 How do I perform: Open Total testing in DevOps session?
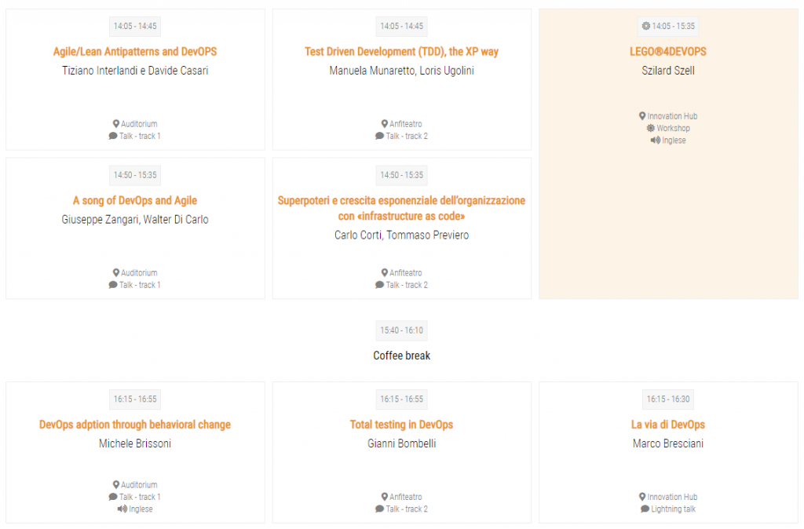pos(401,425)
